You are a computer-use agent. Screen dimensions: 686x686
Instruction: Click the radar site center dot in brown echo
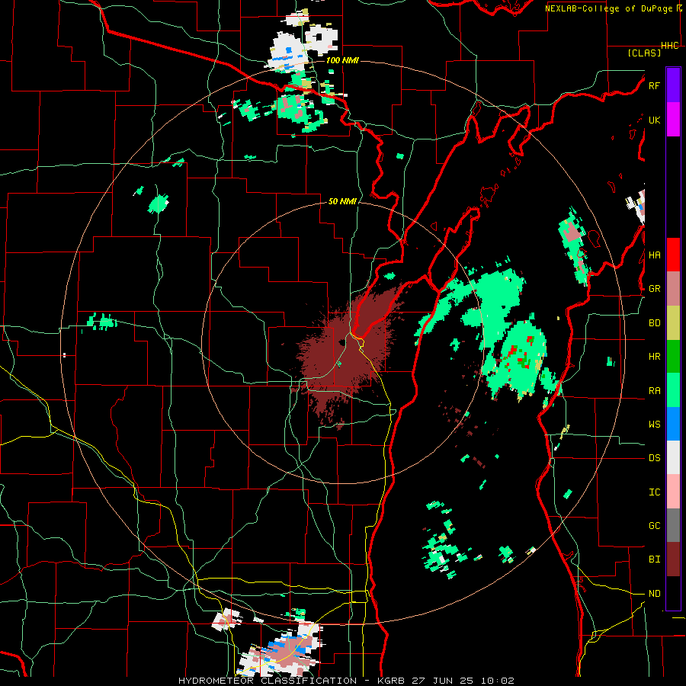click(341, 342)
